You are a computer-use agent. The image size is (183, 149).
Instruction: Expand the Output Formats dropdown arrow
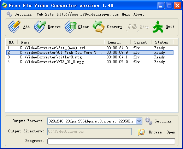coord(139,121)
